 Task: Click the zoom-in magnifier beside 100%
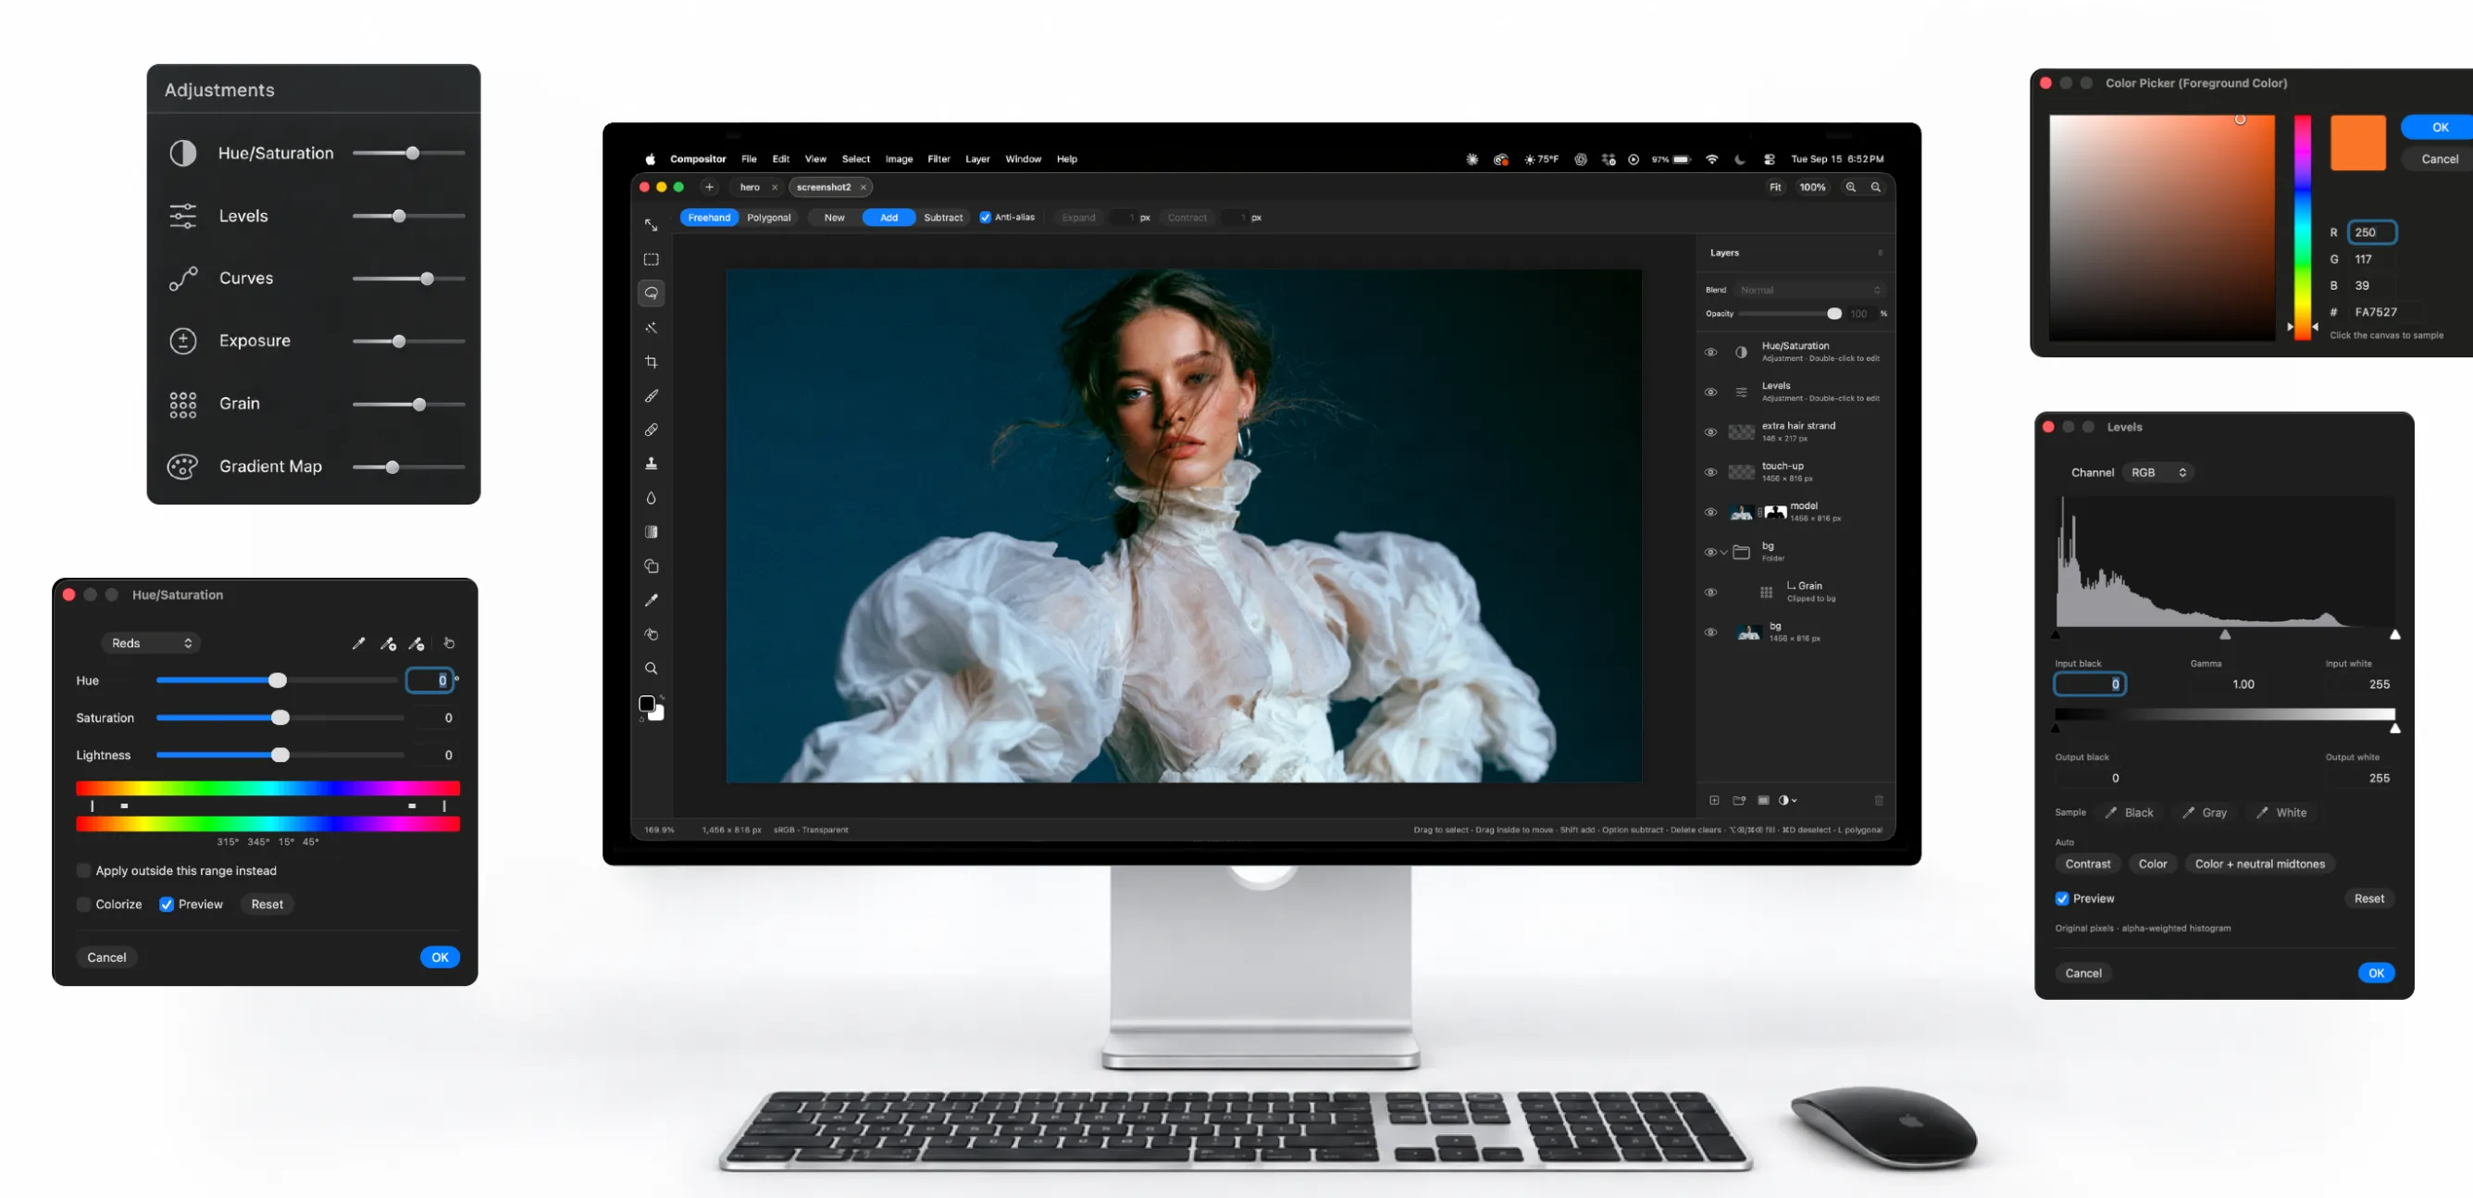(x=1851, y=187)
